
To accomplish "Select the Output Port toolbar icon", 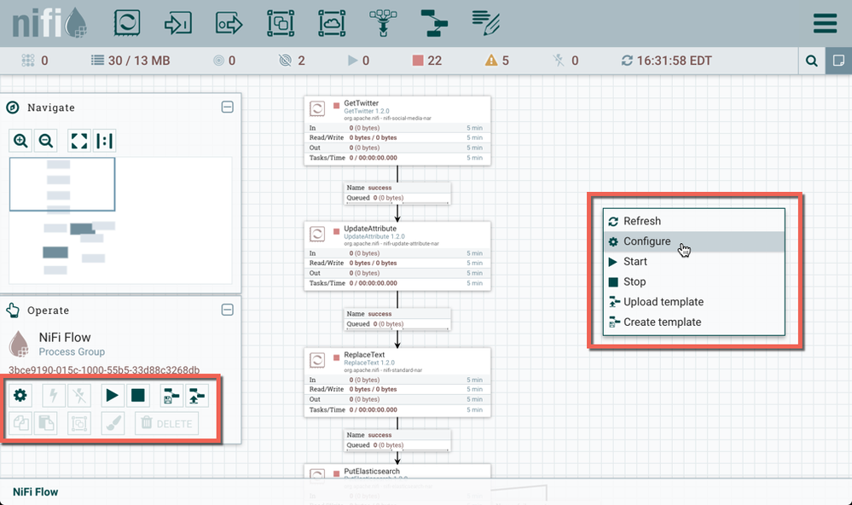I will (x=229, y=23).
